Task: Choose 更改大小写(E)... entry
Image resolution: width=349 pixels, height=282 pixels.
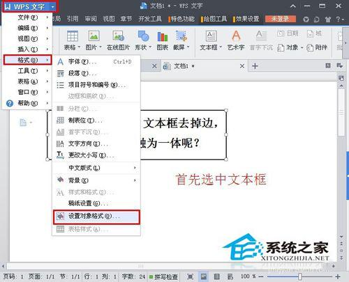Action: [96, 155]
